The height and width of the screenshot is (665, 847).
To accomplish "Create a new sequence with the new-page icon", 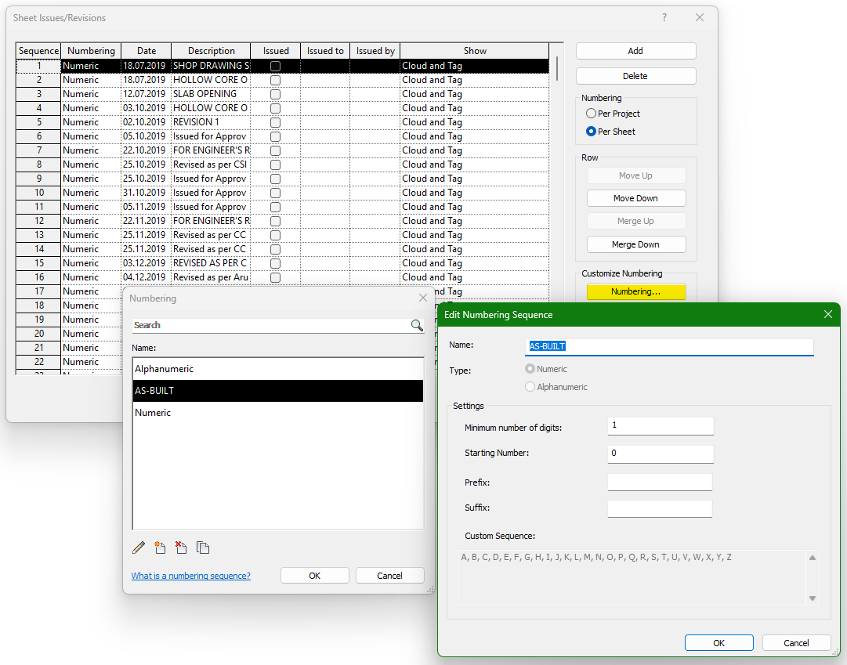I will [160, 548].
